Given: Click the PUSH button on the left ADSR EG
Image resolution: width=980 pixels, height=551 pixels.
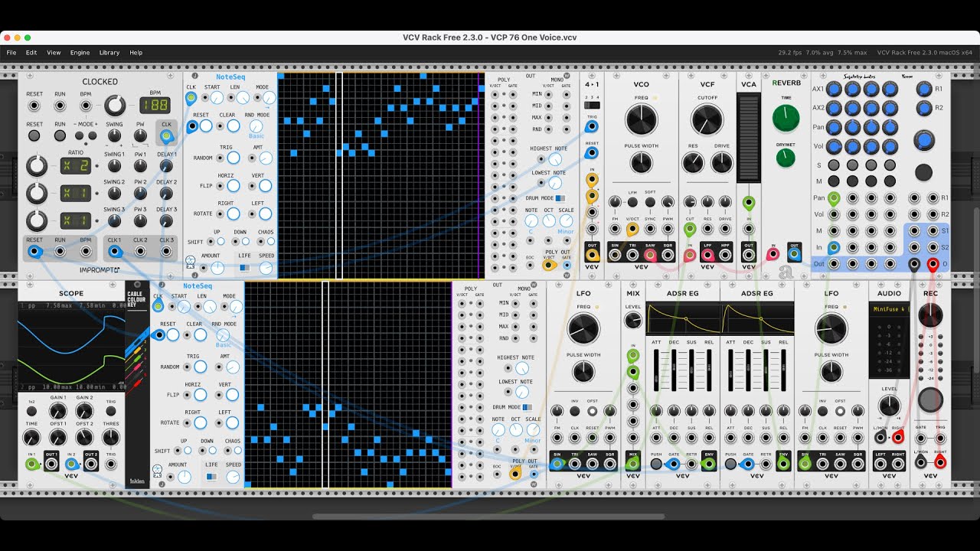Looking at the screenshot, I should (656, 463).
